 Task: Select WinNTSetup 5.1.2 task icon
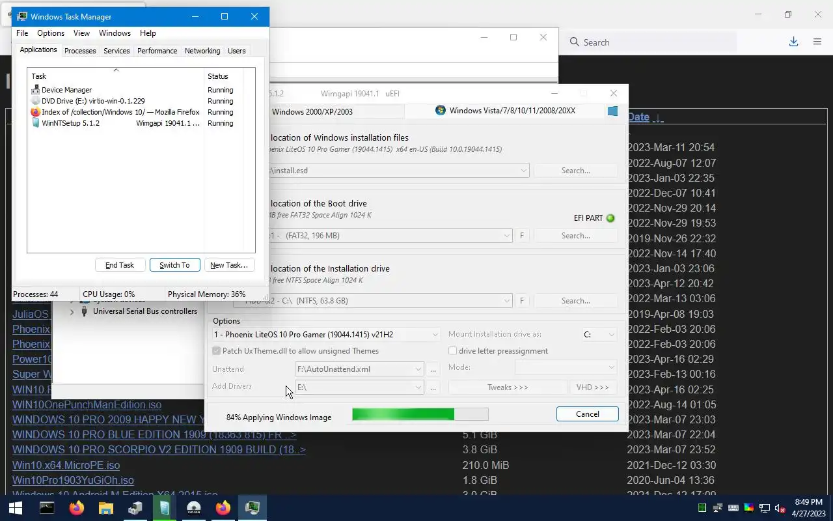click(x=36, y=123)
